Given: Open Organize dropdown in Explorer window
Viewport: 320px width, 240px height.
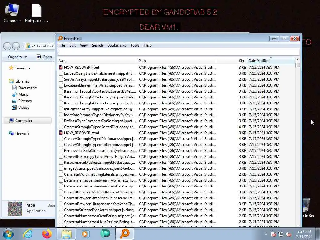Looking at the screenshot, I should coord(17,57).
